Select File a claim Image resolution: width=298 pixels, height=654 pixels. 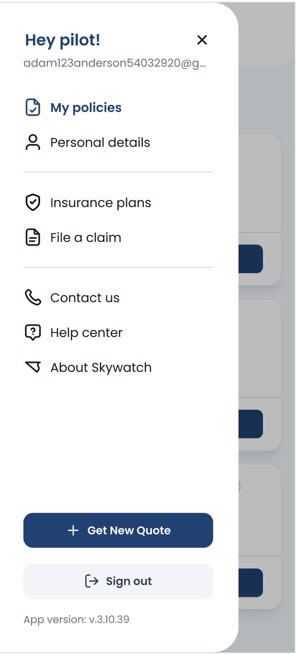click(85, 238)
